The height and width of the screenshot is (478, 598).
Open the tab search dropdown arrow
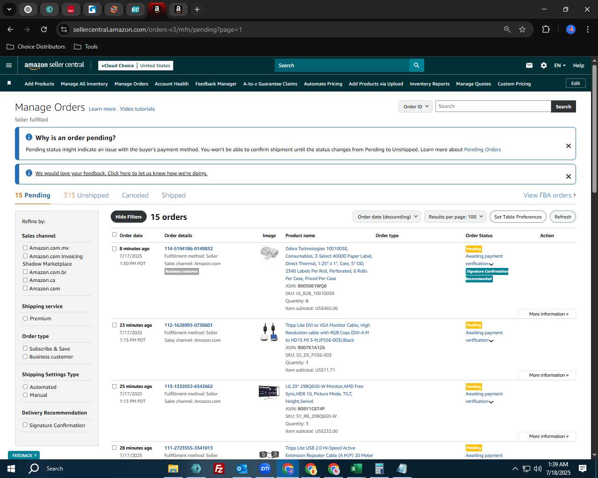click(x=9, y=9)
